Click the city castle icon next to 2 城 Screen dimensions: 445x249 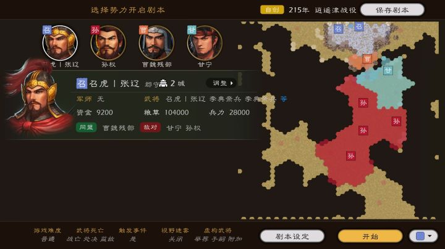(163, 83)
